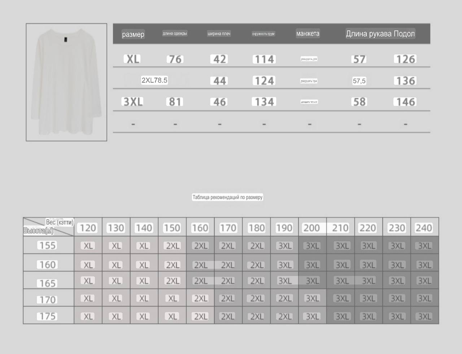The height and width of the screenshot is (354, 462).
Task: Click the 2XL cell at height 175, weight 180
Action: pos(257,316)
